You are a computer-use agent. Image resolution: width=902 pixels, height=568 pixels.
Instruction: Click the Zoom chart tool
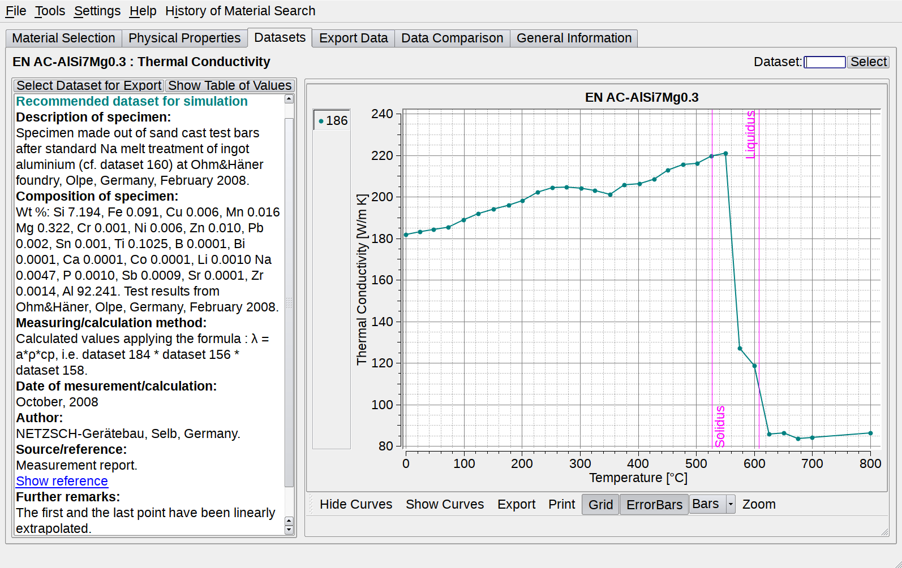(x=758, y=504)
